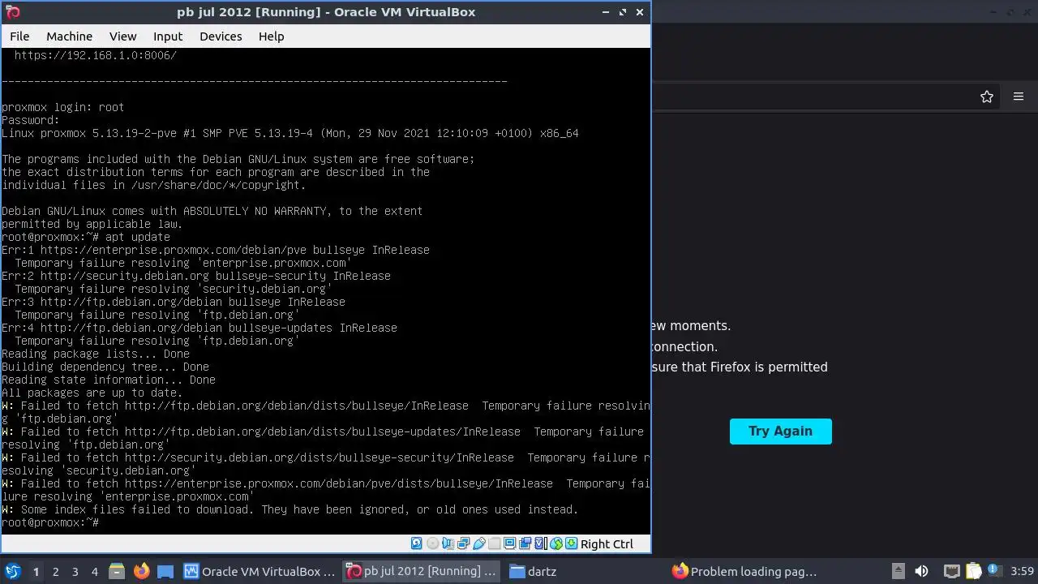Click the keyboard capture arrow icon

pyautogui.click(x=571, y=543)
